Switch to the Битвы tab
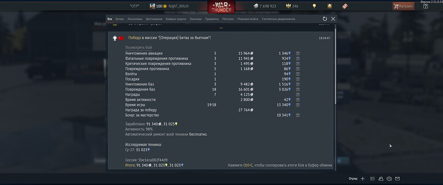Screen dimensions: 443x185 point(120,19)
